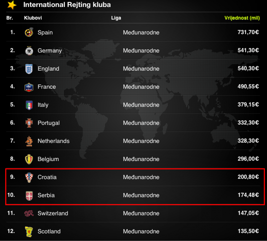
Task: Click the gold star rating icon
Action: click(12, 5)
